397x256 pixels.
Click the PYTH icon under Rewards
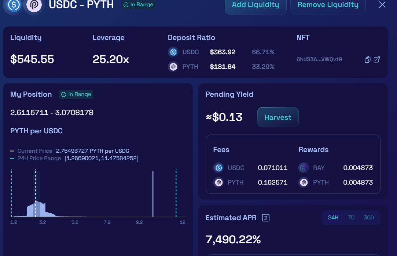click(304, 182)
